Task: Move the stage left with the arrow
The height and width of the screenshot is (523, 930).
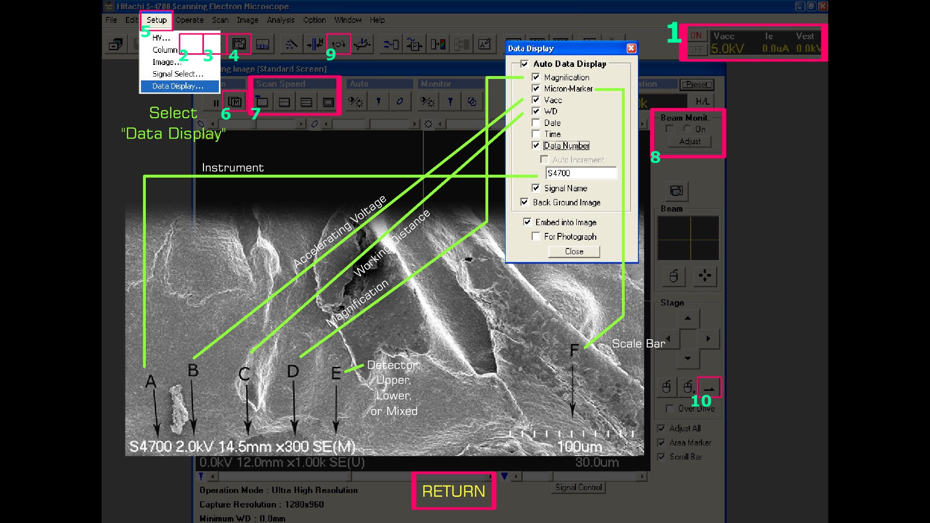Action: point(668,338)
